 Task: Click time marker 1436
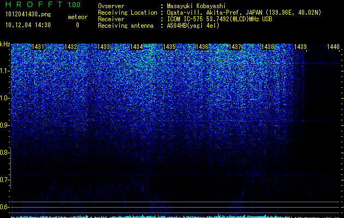[202, 47]
